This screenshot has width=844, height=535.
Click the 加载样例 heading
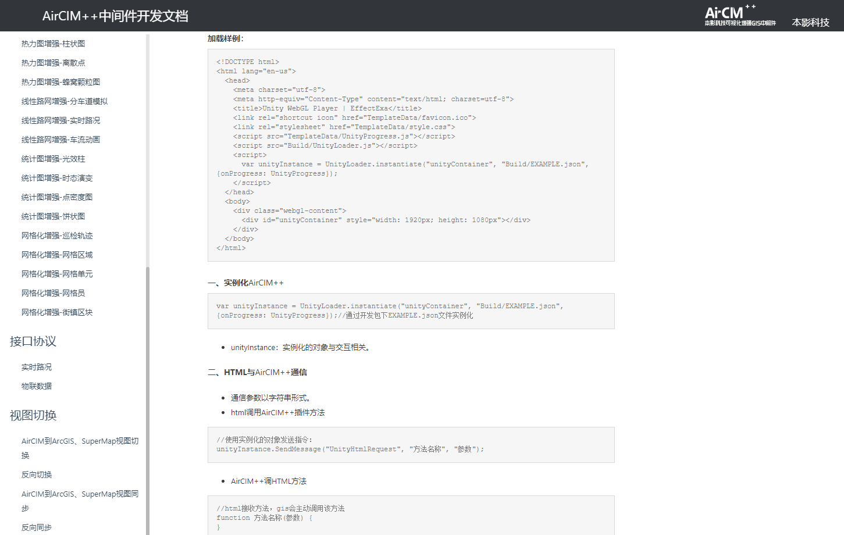click(226, 38)
